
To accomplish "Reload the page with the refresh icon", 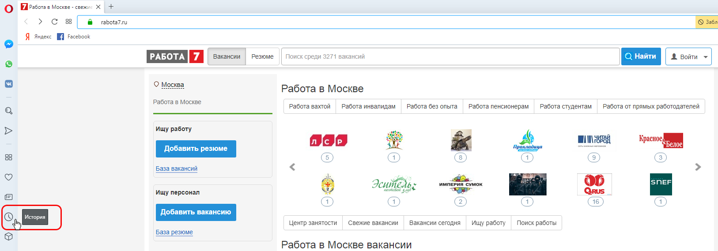I will (x=54, y=22).
